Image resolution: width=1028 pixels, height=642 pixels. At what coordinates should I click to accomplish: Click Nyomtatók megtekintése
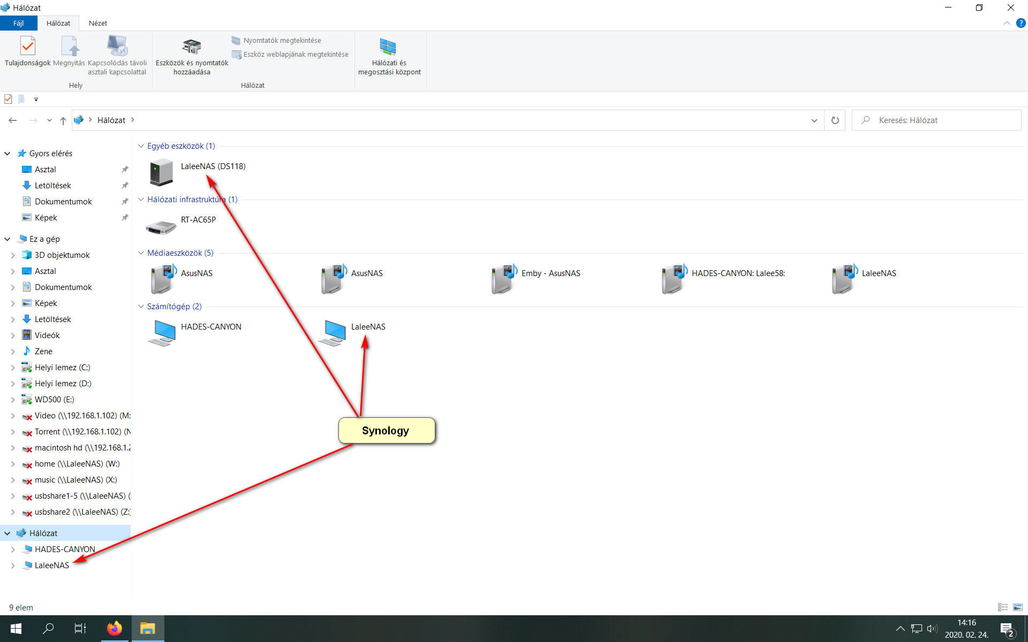point(276,40)
